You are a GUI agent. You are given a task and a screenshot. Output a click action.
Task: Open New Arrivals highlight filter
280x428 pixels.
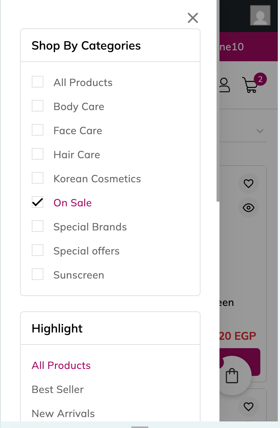click(x=63, y=413)
